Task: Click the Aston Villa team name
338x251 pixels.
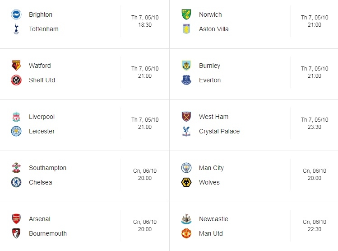Action: tap(213, 29)
